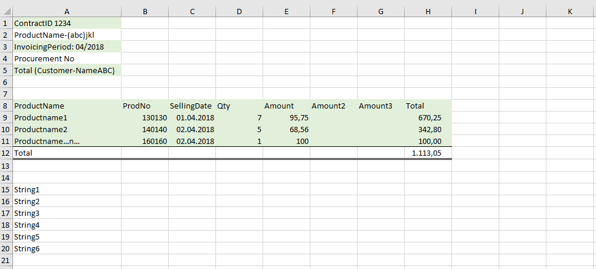Viewport: 596px width, 269px height.
Task: Select column H header
Action: 428,11
